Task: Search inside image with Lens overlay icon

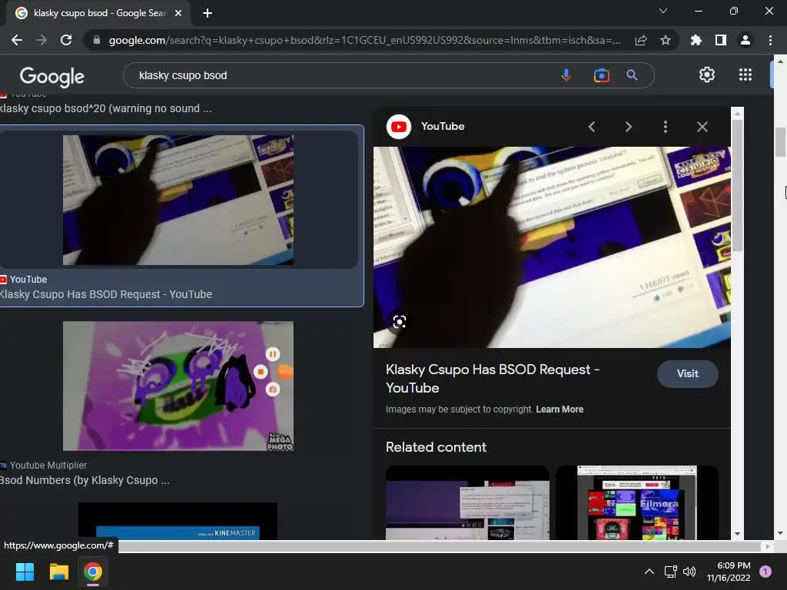Action: pos(400,322)
